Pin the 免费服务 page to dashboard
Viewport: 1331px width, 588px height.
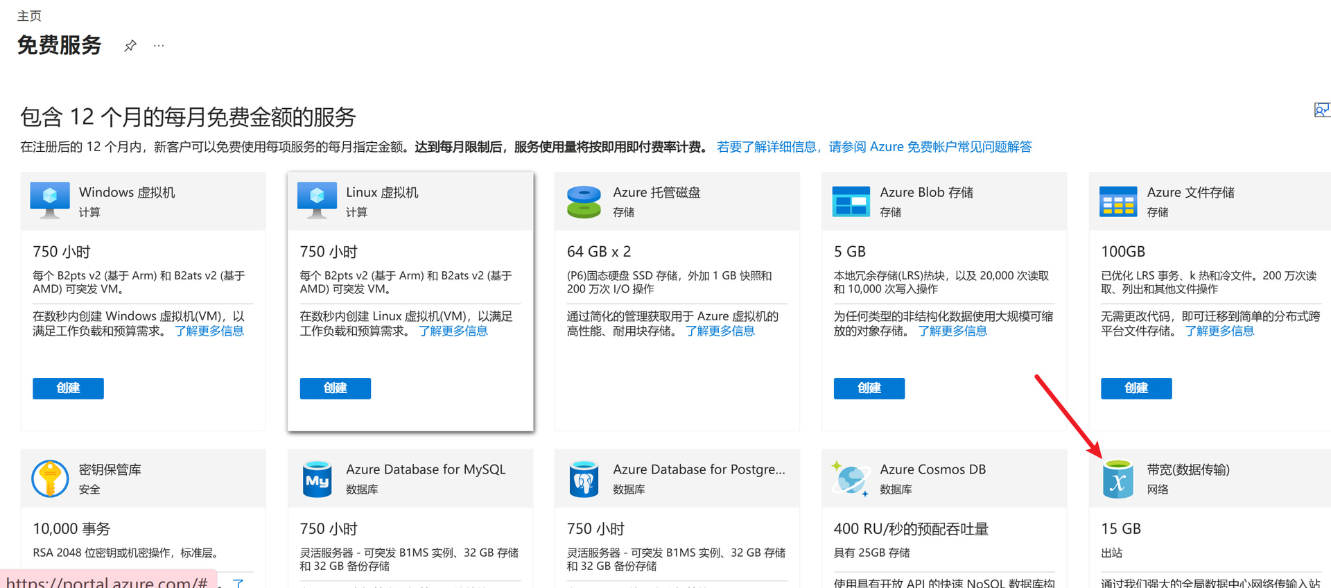[x=130, y=46]
